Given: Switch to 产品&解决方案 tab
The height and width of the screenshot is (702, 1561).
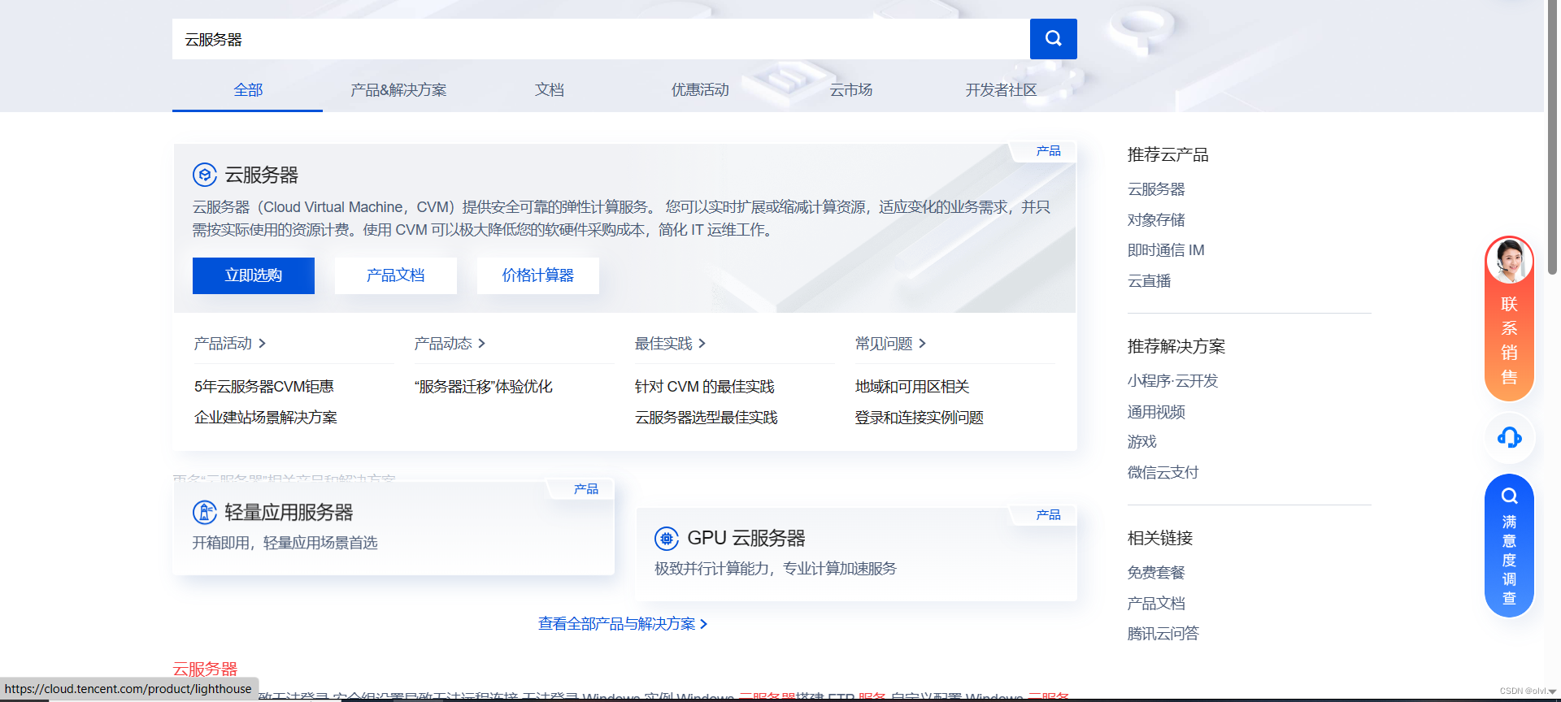Looking at the screenshot, I should tap(398, 90).
